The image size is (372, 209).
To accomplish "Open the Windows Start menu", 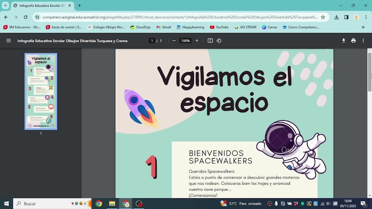I will (6, 204).
